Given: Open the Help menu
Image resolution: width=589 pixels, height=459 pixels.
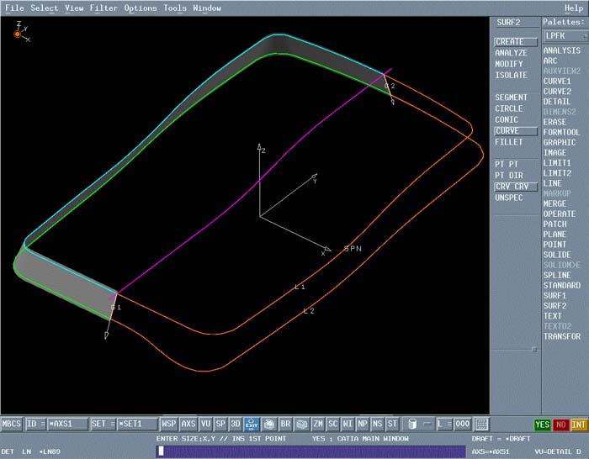Looking at the screenshot, I should point(573,8).
